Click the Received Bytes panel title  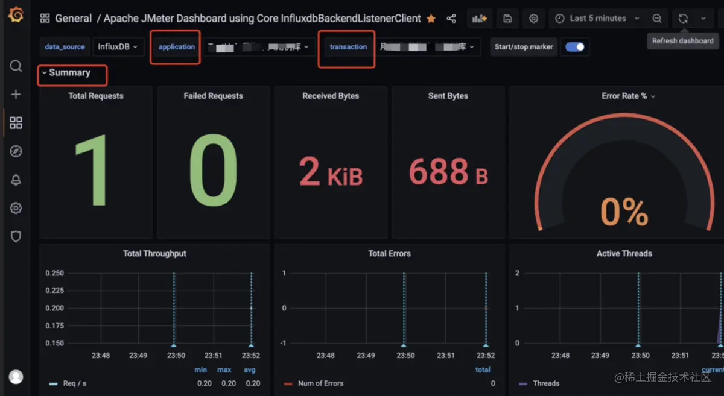pyautogui.click(x=331, y=96)
